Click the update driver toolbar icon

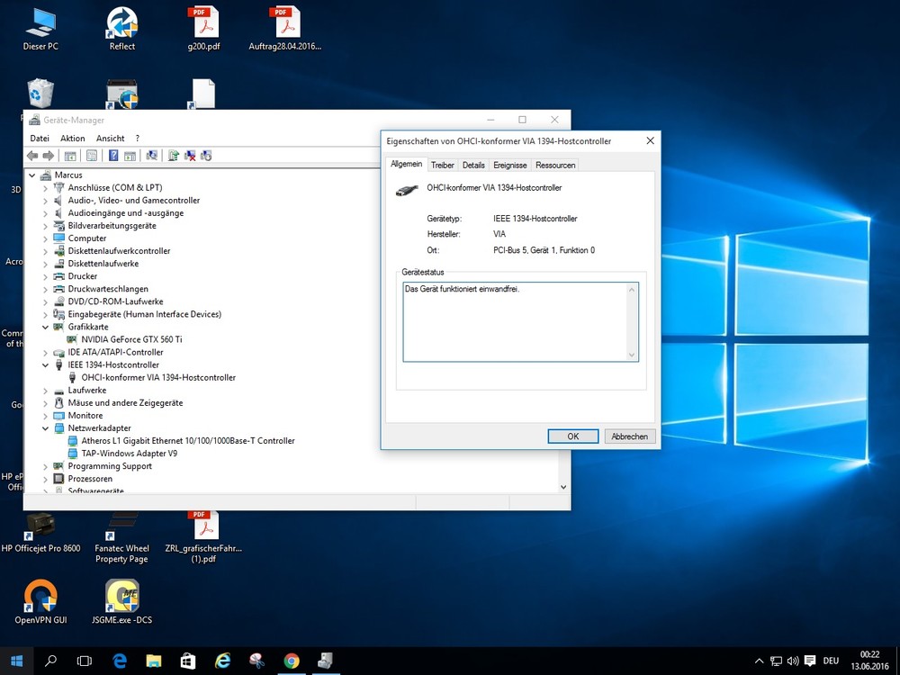(174, 156)
